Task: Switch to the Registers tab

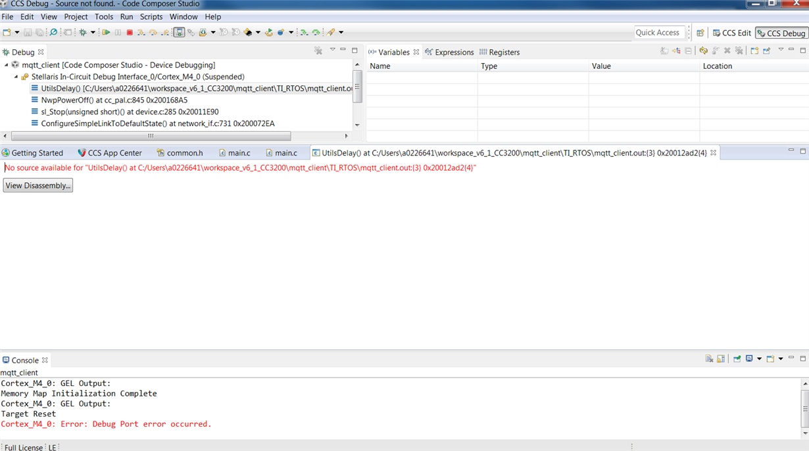Action: 499,53
